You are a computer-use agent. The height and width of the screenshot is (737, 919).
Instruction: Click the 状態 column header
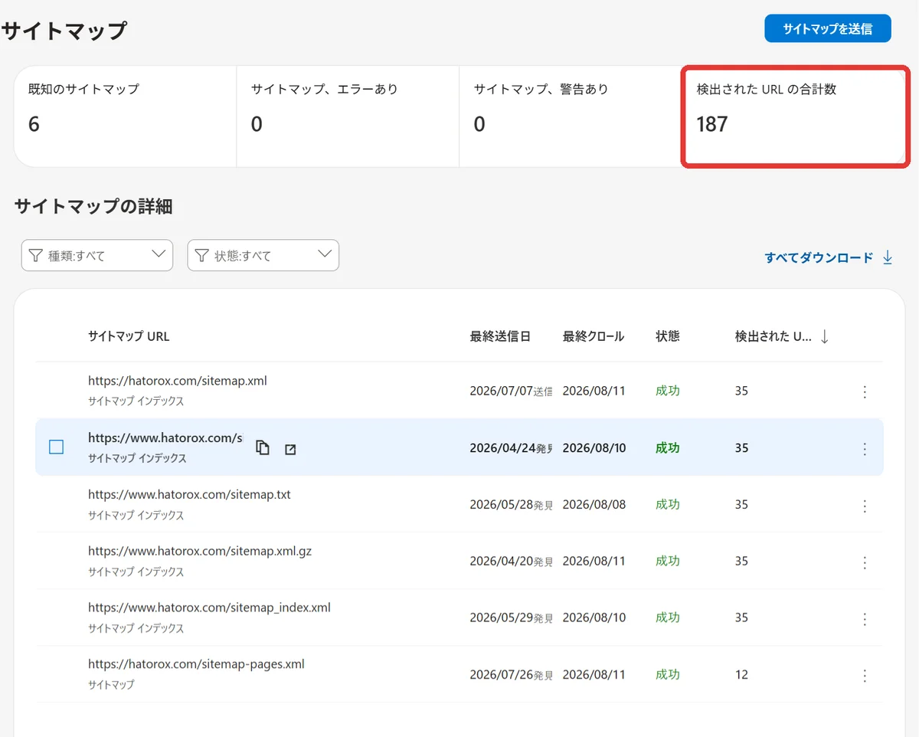pyautogui.click(x=668, y=336)
